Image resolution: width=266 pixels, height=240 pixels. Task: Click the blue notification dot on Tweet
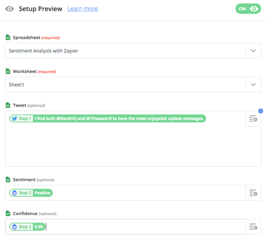[x=261, y=111]
